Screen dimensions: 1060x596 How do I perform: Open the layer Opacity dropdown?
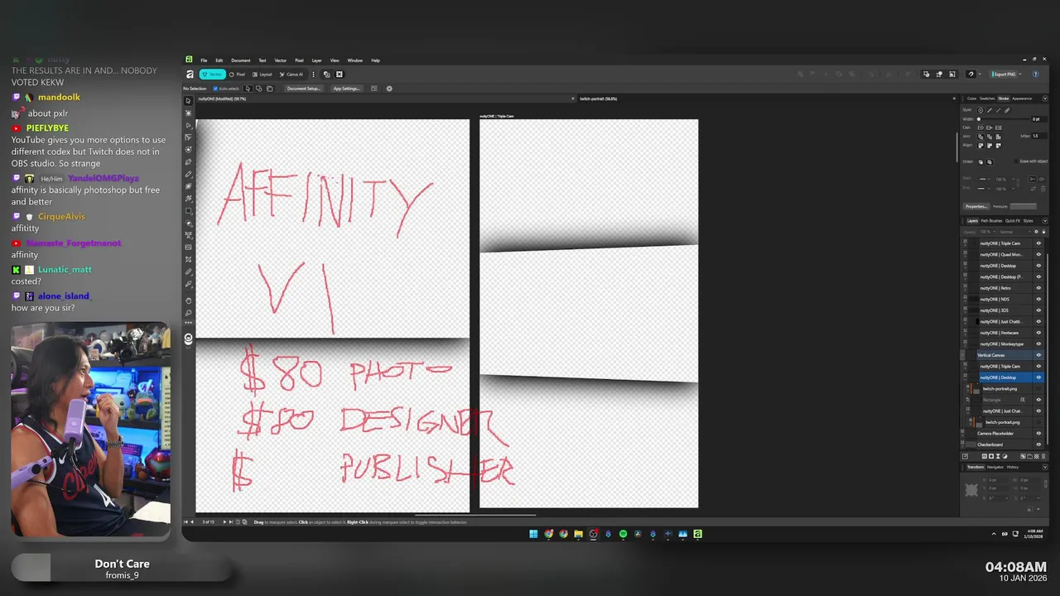[x=994, y=232]
